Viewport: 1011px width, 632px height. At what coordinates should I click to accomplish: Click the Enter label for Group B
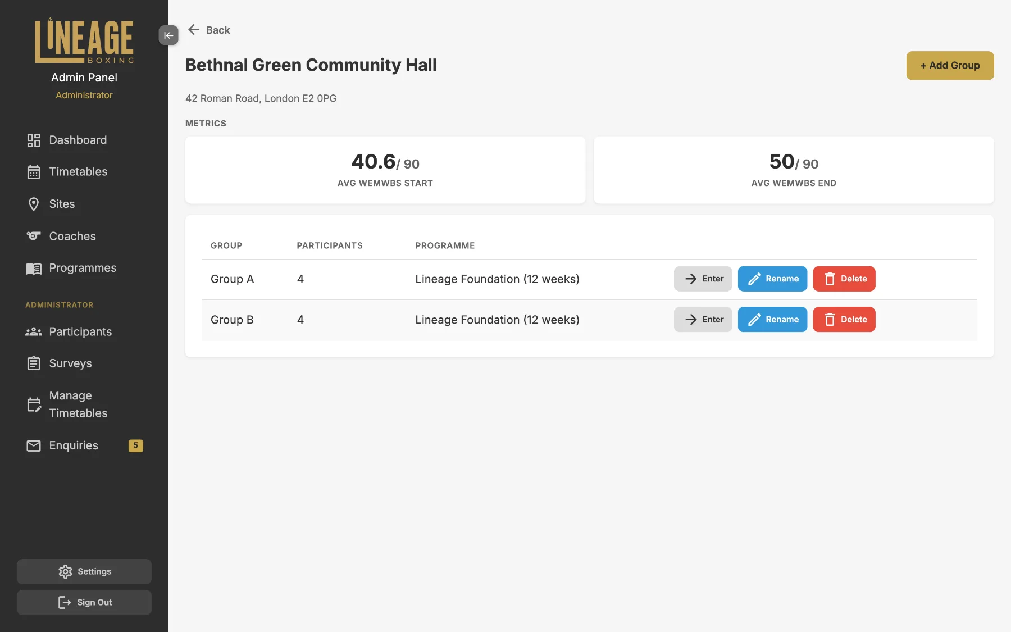[x=713, y=320]
